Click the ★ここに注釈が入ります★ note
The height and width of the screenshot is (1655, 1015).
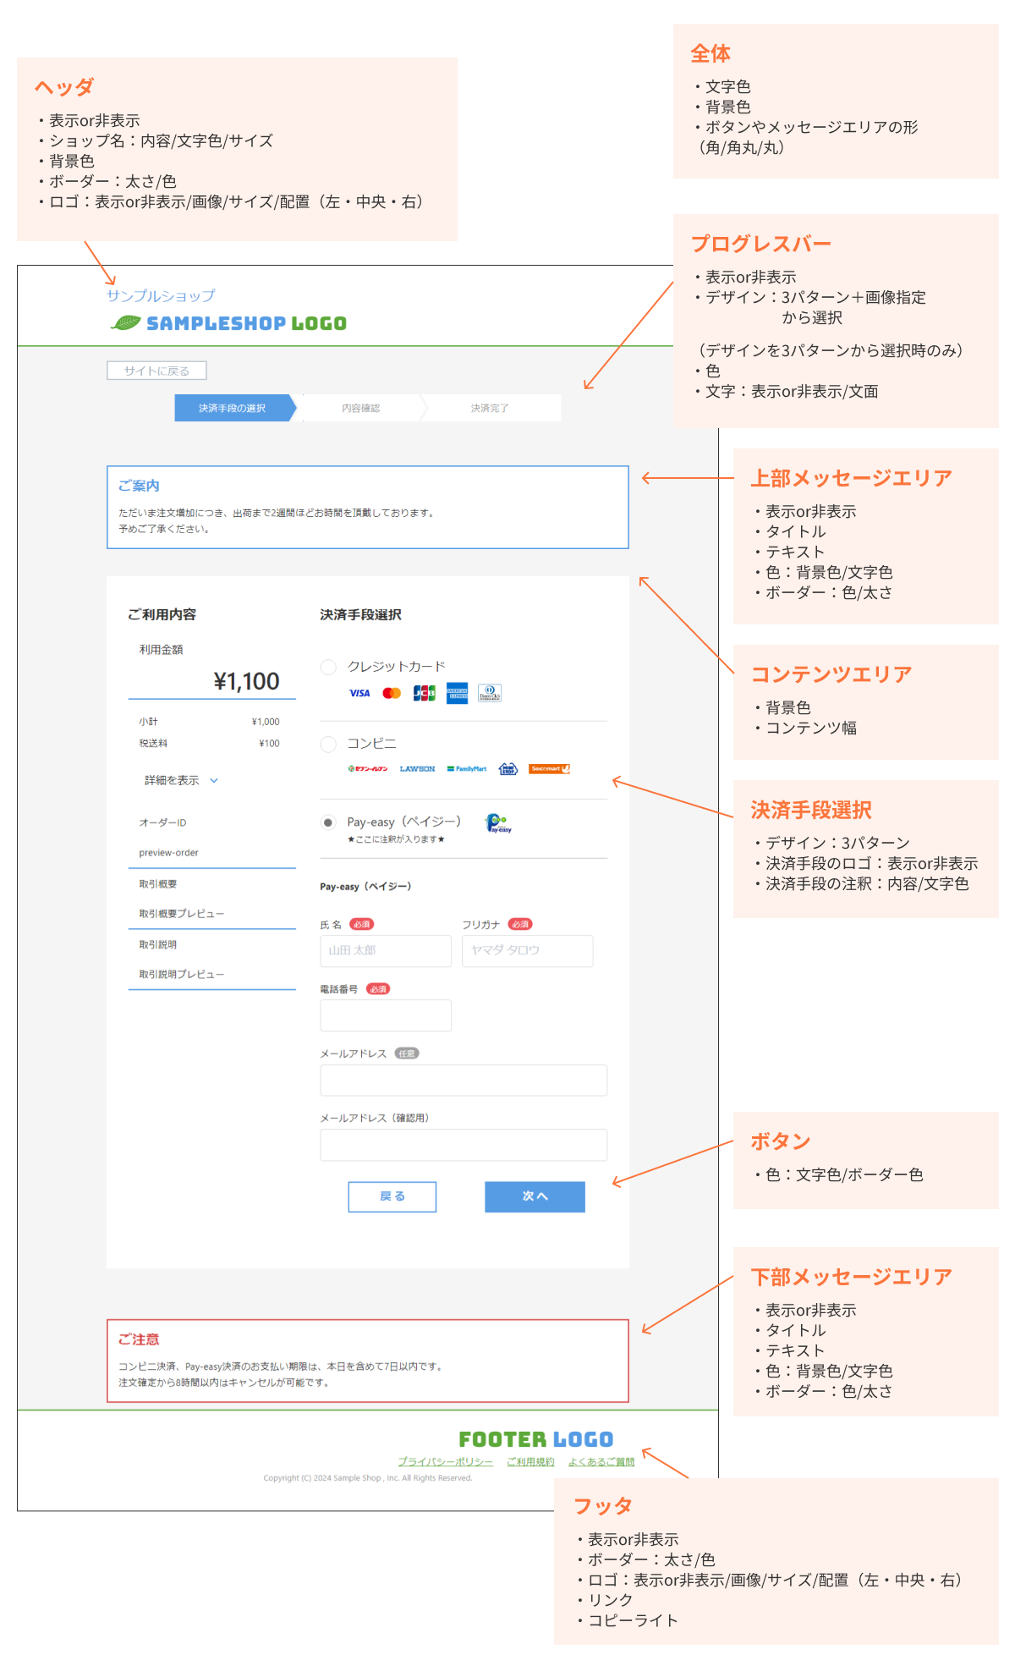point(396,839)
